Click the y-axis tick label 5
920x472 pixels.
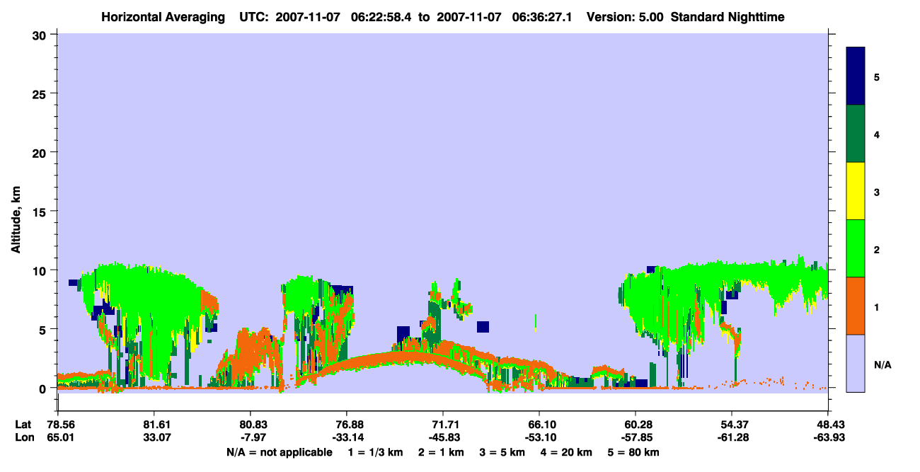45,329
